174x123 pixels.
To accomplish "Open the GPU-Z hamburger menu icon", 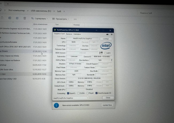I will tap(111, 34).
